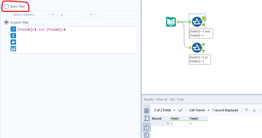
Task: Click the up arrow in results toolbar
Action: [x=246, y=110]
